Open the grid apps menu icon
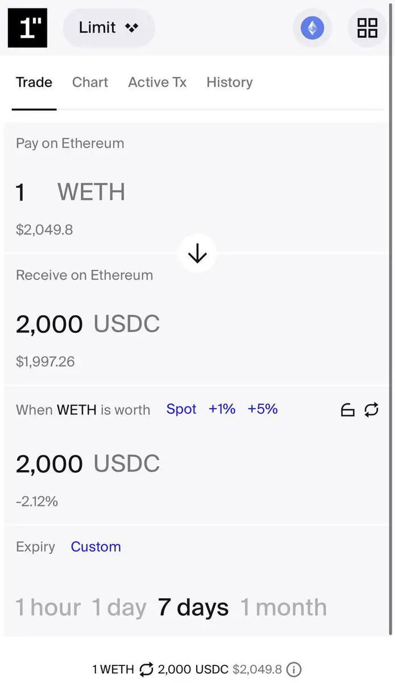Screen dimensions: 395x683 click(367, 28)
